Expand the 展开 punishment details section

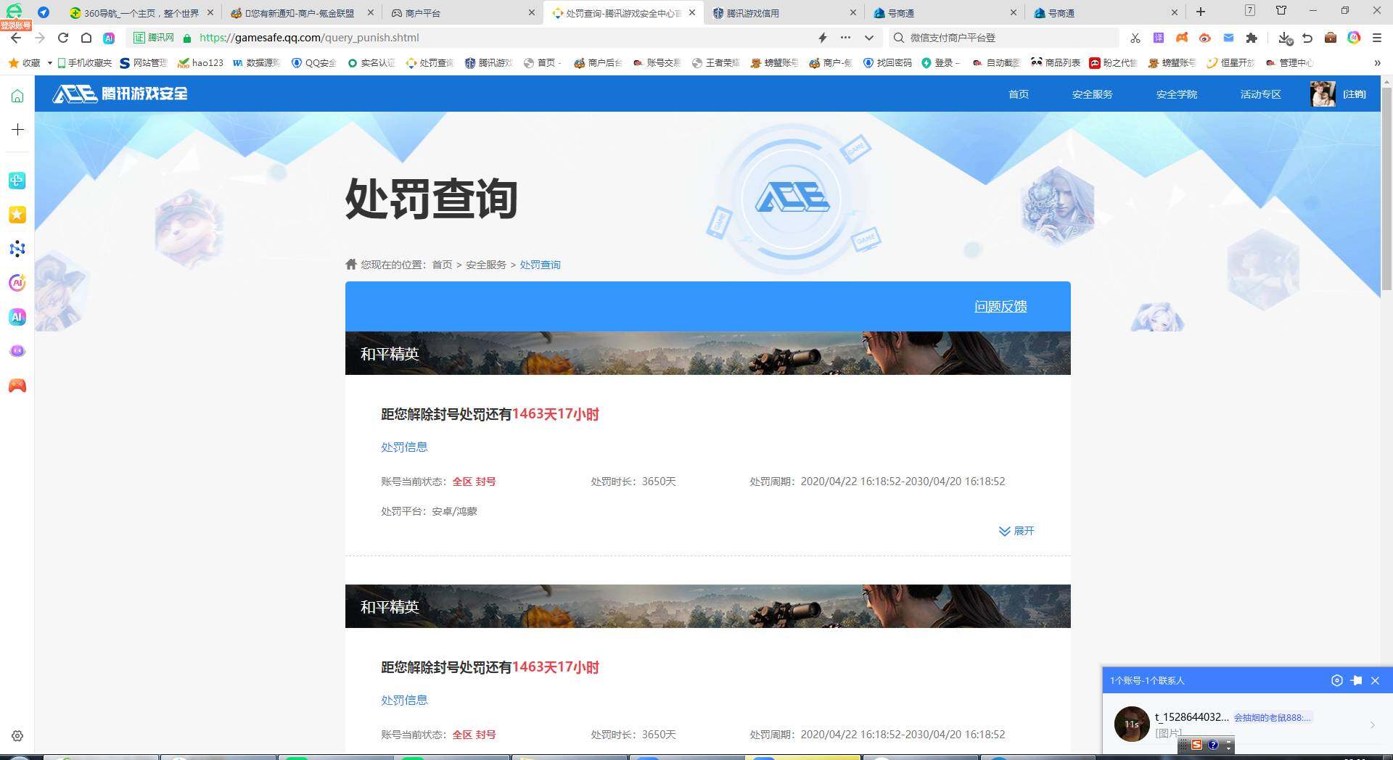click(x=1016, y=531)
